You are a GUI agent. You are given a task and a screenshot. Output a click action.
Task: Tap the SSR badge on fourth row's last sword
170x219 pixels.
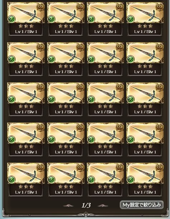point(160,128)
